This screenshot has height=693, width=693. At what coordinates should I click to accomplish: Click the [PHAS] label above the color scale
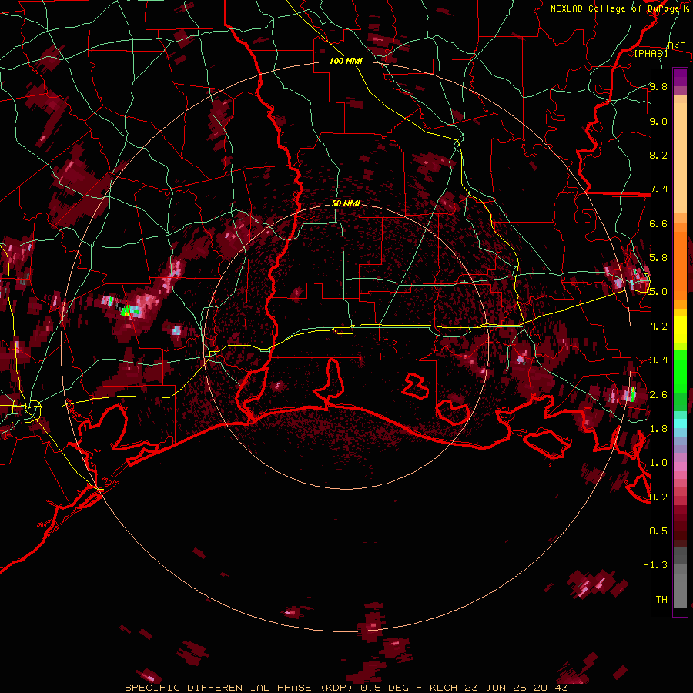[651, 53]
